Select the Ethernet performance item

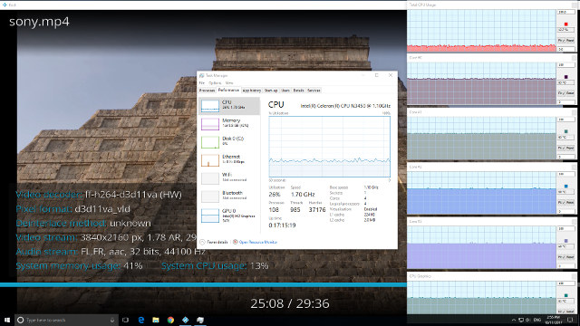pos(229,160)
